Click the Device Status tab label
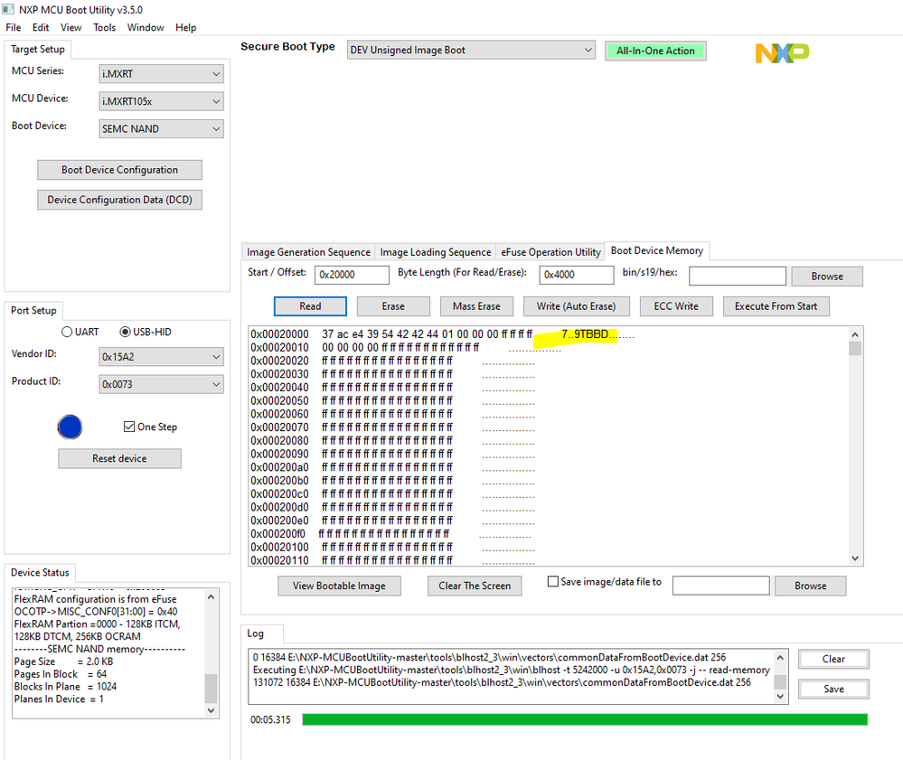The image size is (903, 760). 41,572
